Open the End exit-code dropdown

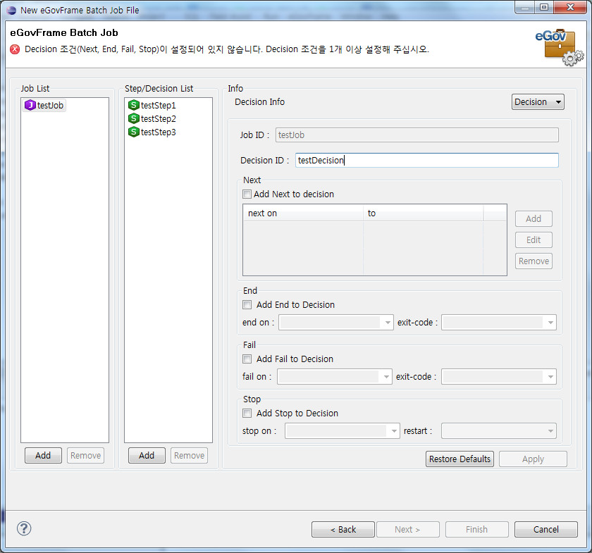(x=499, y=323)
